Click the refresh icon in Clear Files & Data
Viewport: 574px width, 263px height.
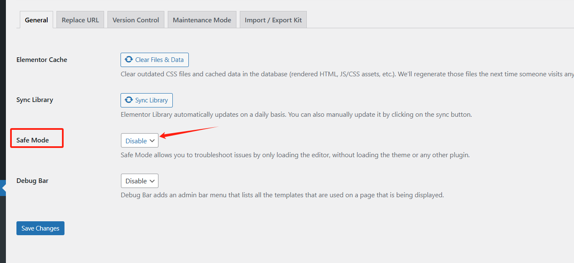[129, 60]
